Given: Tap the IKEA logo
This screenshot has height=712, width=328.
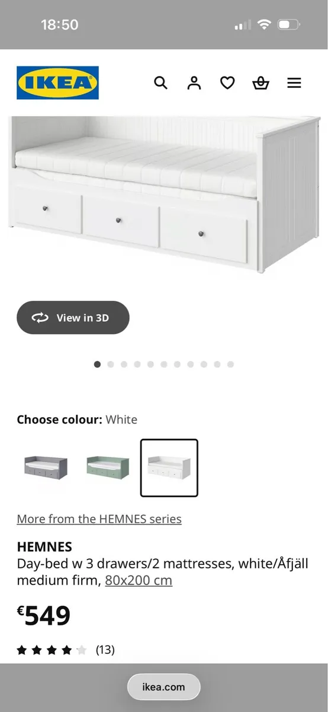Looking at the screenshot, I should click(57, 82).
